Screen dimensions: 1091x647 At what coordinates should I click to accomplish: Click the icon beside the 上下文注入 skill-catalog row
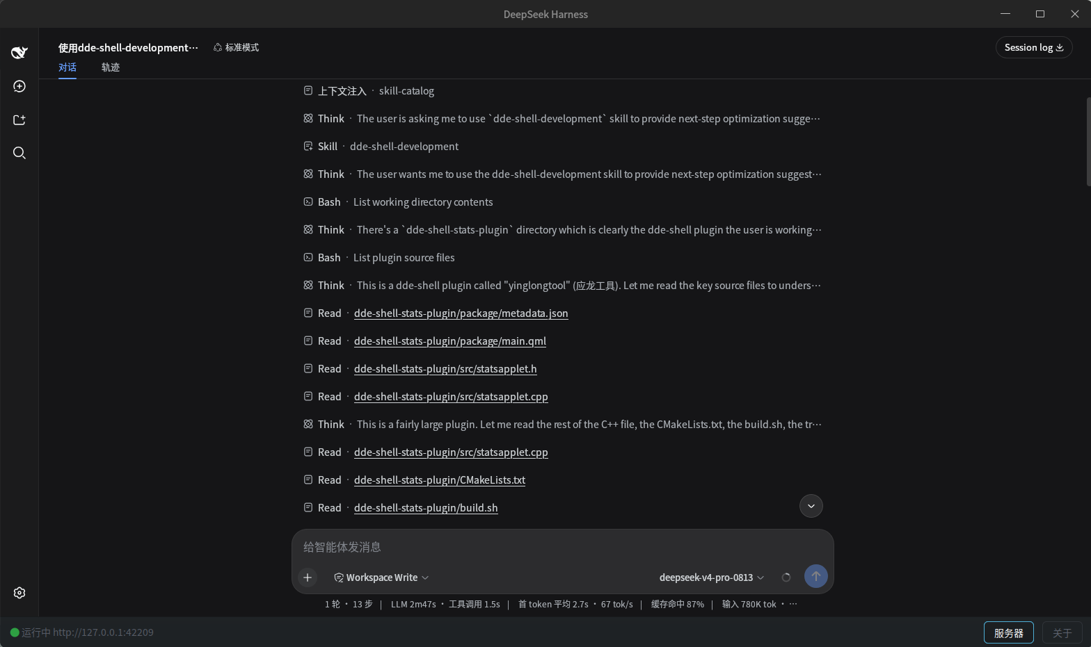pyautogui.click(x=308, y=90)
